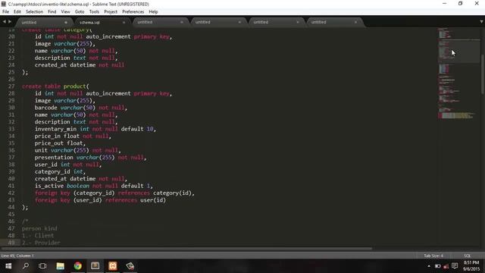Click the 'presentation varchar(255)' line

point(90,158)
